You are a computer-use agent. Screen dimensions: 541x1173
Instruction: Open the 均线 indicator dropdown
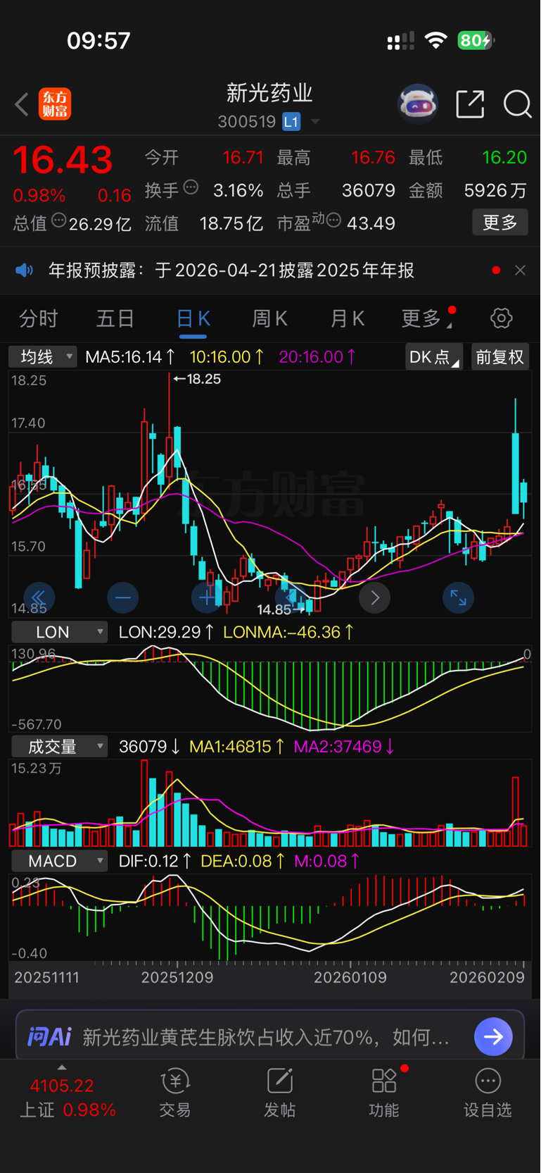pos(42,357)
